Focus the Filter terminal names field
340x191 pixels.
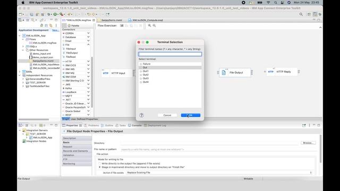pos(170,54)
